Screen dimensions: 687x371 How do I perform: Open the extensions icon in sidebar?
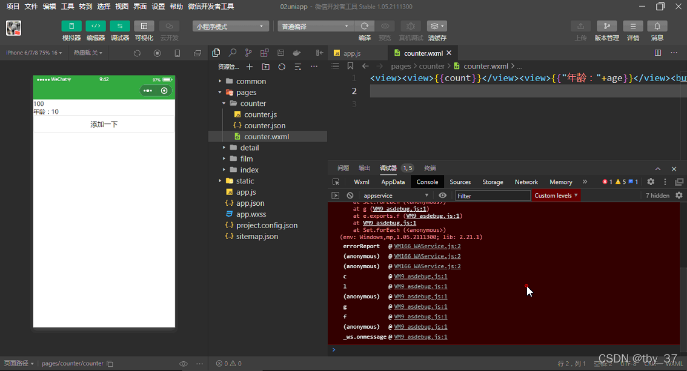click(264, 53)
